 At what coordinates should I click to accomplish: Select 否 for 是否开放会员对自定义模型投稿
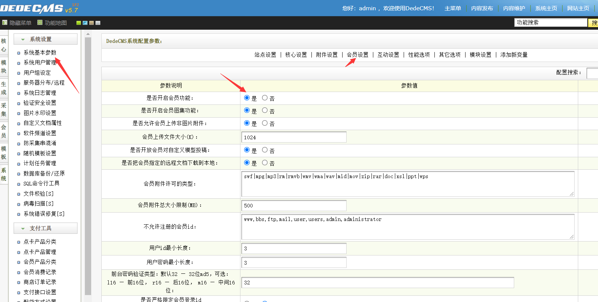[x=265, y=150]
